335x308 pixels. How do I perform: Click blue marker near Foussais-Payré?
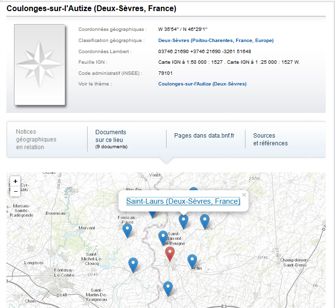(127, 230)
